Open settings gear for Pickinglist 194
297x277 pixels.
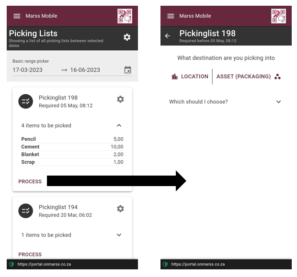[120, 209]
